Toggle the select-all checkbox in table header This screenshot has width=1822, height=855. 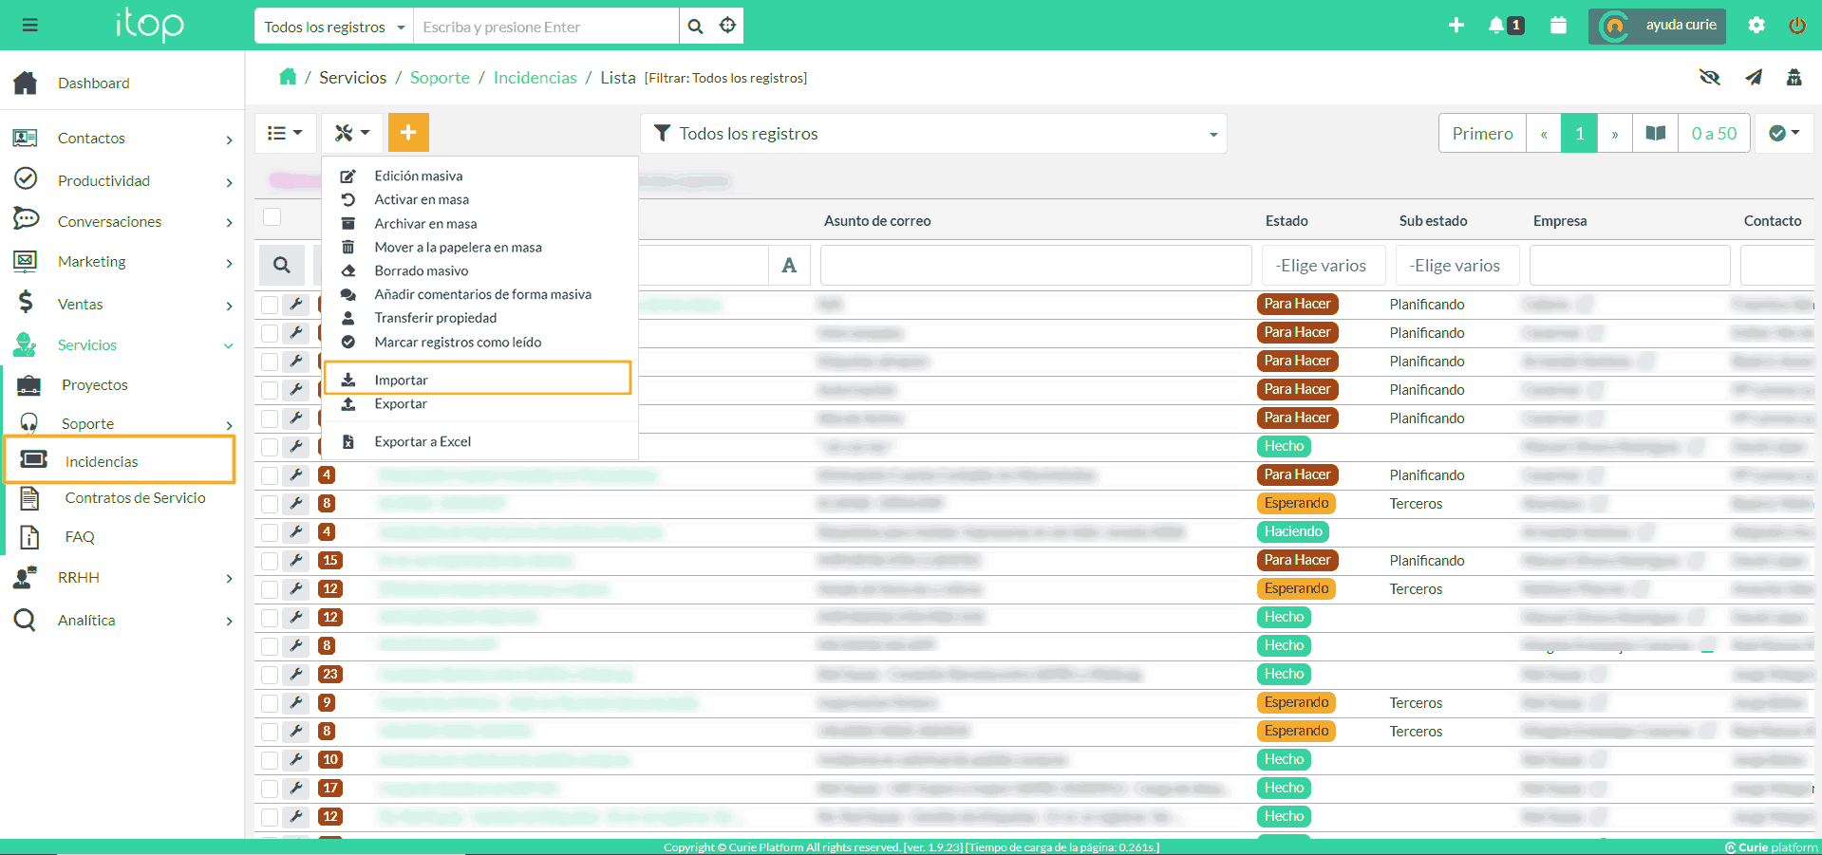[x=272, y=217]
